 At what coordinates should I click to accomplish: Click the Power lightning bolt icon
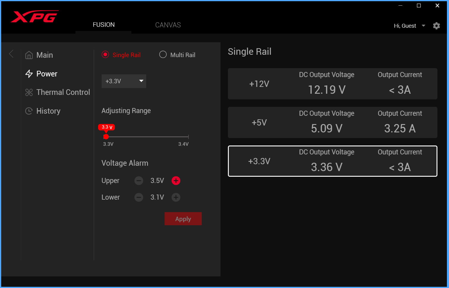point(29,74)
